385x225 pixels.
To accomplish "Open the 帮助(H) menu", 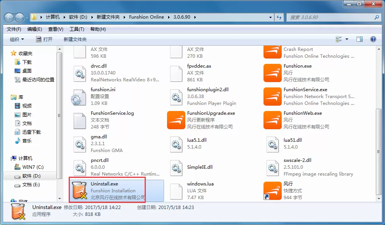I will coord(98,29).
